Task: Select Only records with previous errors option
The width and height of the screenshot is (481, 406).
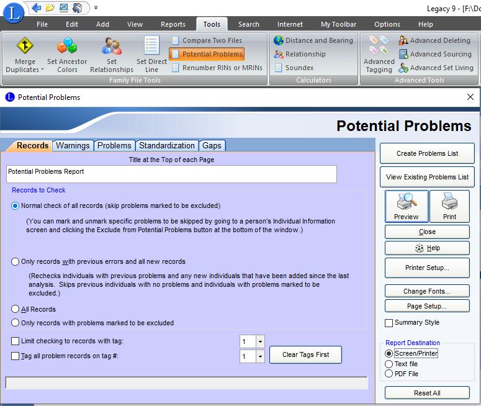Action: click(15, 261)
